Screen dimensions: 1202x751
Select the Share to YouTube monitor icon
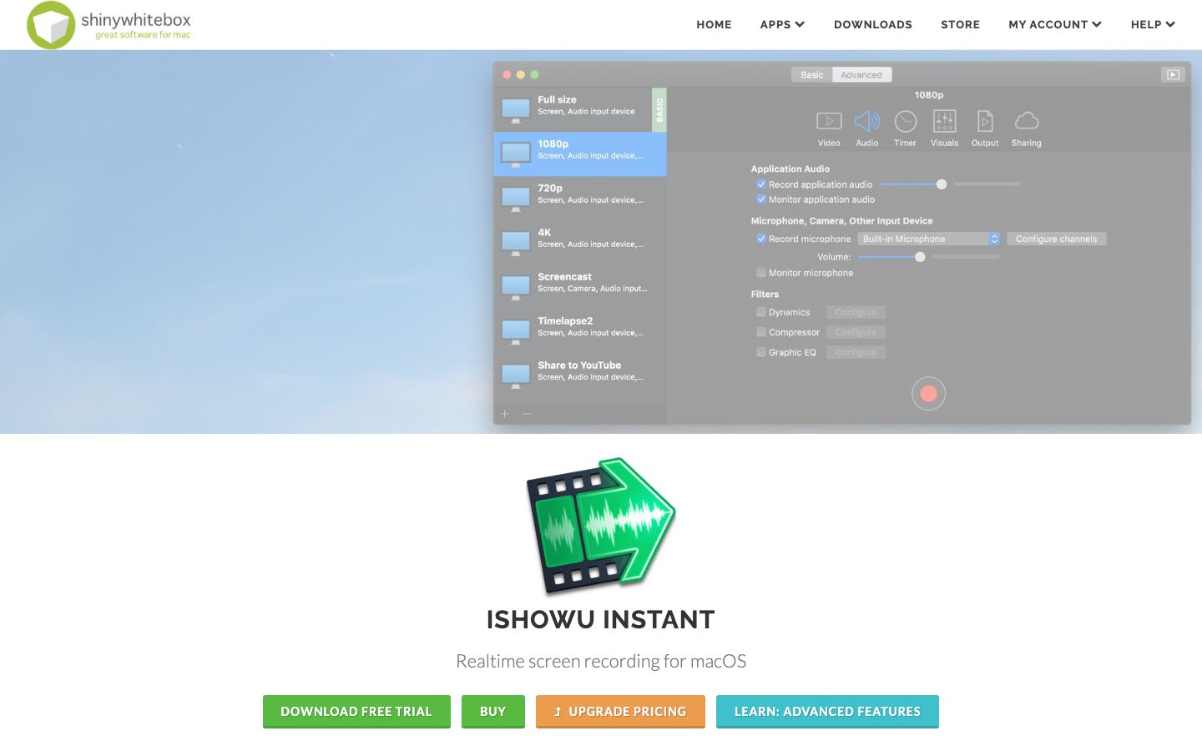516,375
